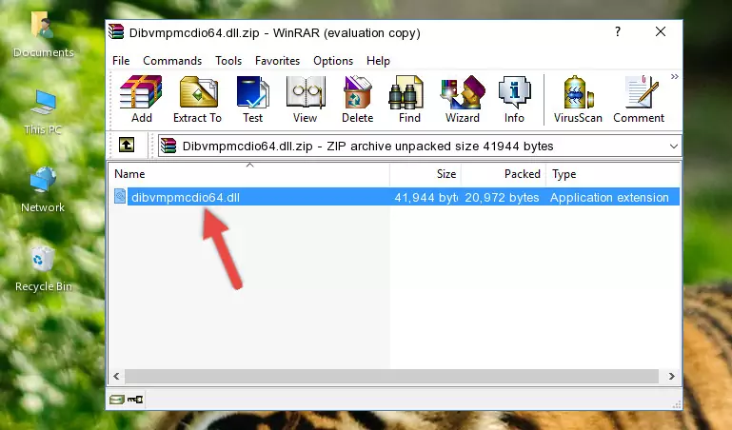Select the Documents desktop icon
This screenshot has height=430, width=732.
pos(44,35)
